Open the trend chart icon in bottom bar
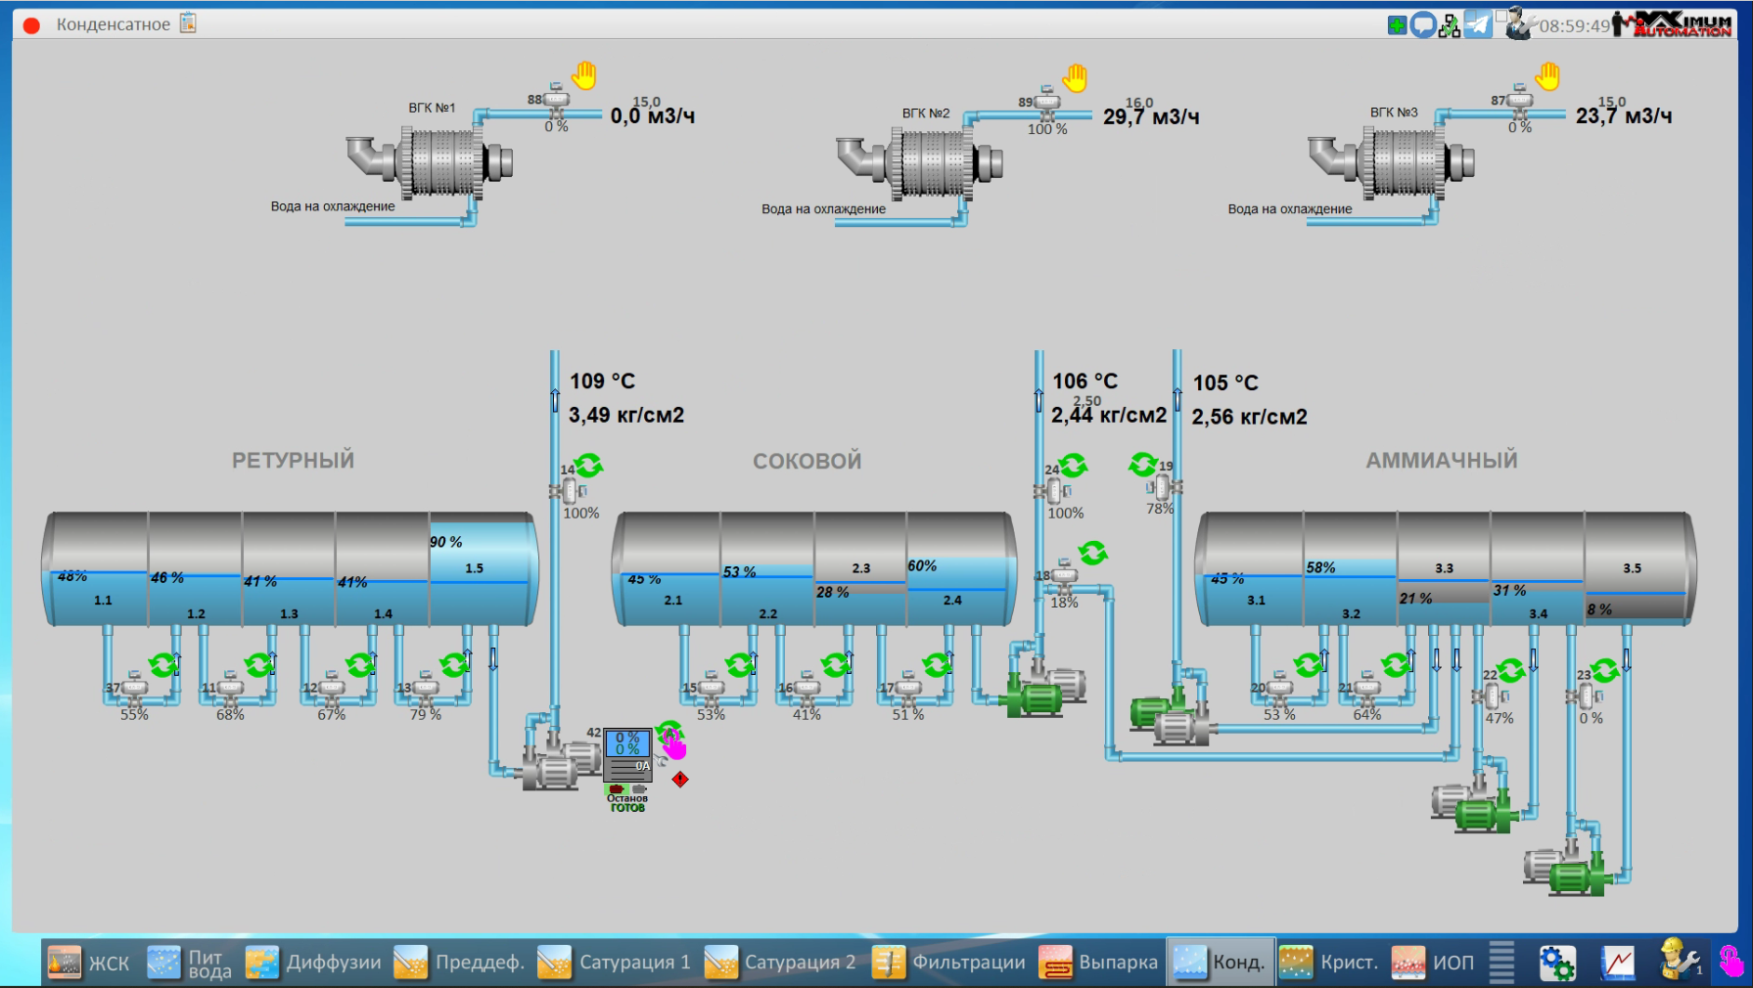Screen dimensions: 1753x988 (1617, 963)
